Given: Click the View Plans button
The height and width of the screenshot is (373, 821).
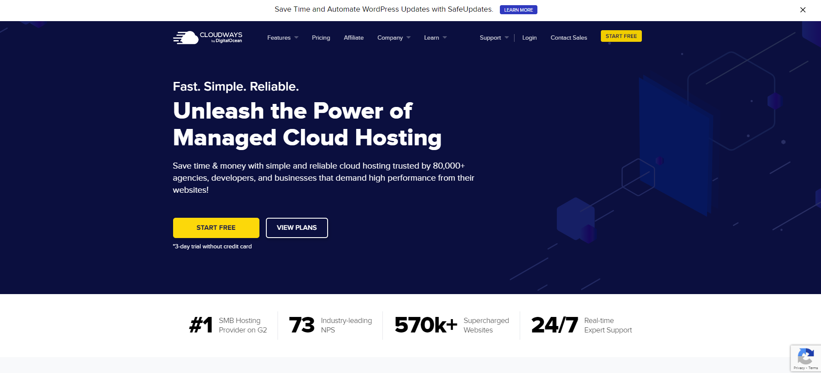Looking at the screenshot, I should click(297, 228).
